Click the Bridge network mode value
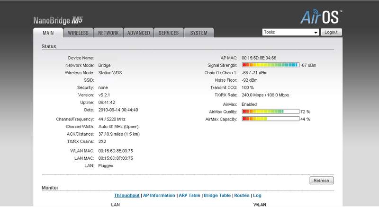The height and width of the screenshot is (207, 379). click(x=104, y=65)
